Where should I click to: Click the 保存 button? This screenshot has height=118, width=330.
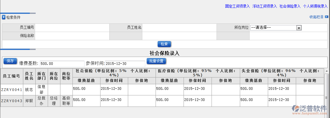[x=10, y=61]
